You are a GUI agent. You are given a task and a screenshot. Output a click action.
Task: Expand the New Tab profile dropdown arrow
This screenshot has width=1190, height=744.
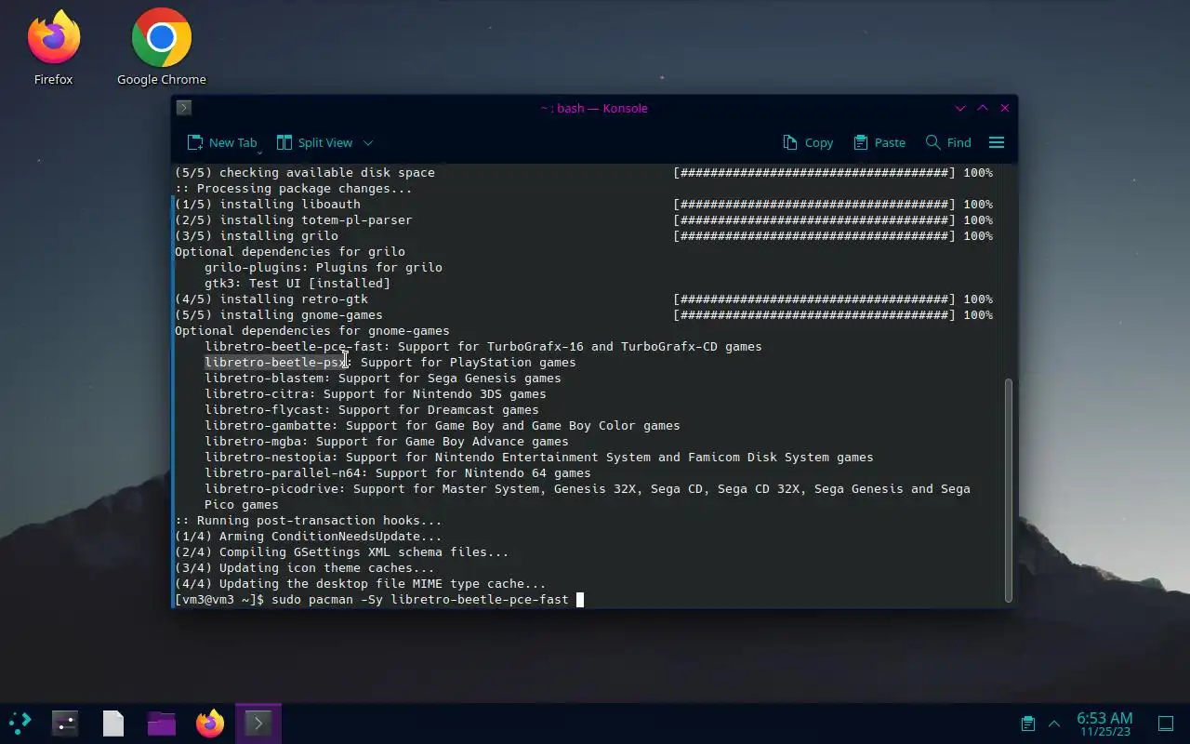click(x=259, y=151)
